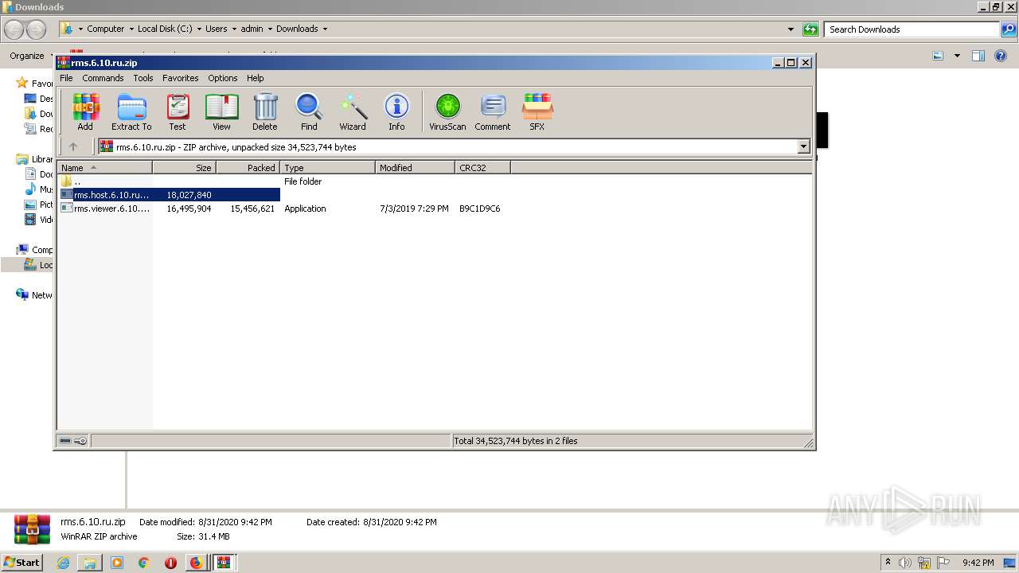Viewport: 1019px width, 573px height.
Task: Open the Commands menu
Action: click(x=103, y=78)
